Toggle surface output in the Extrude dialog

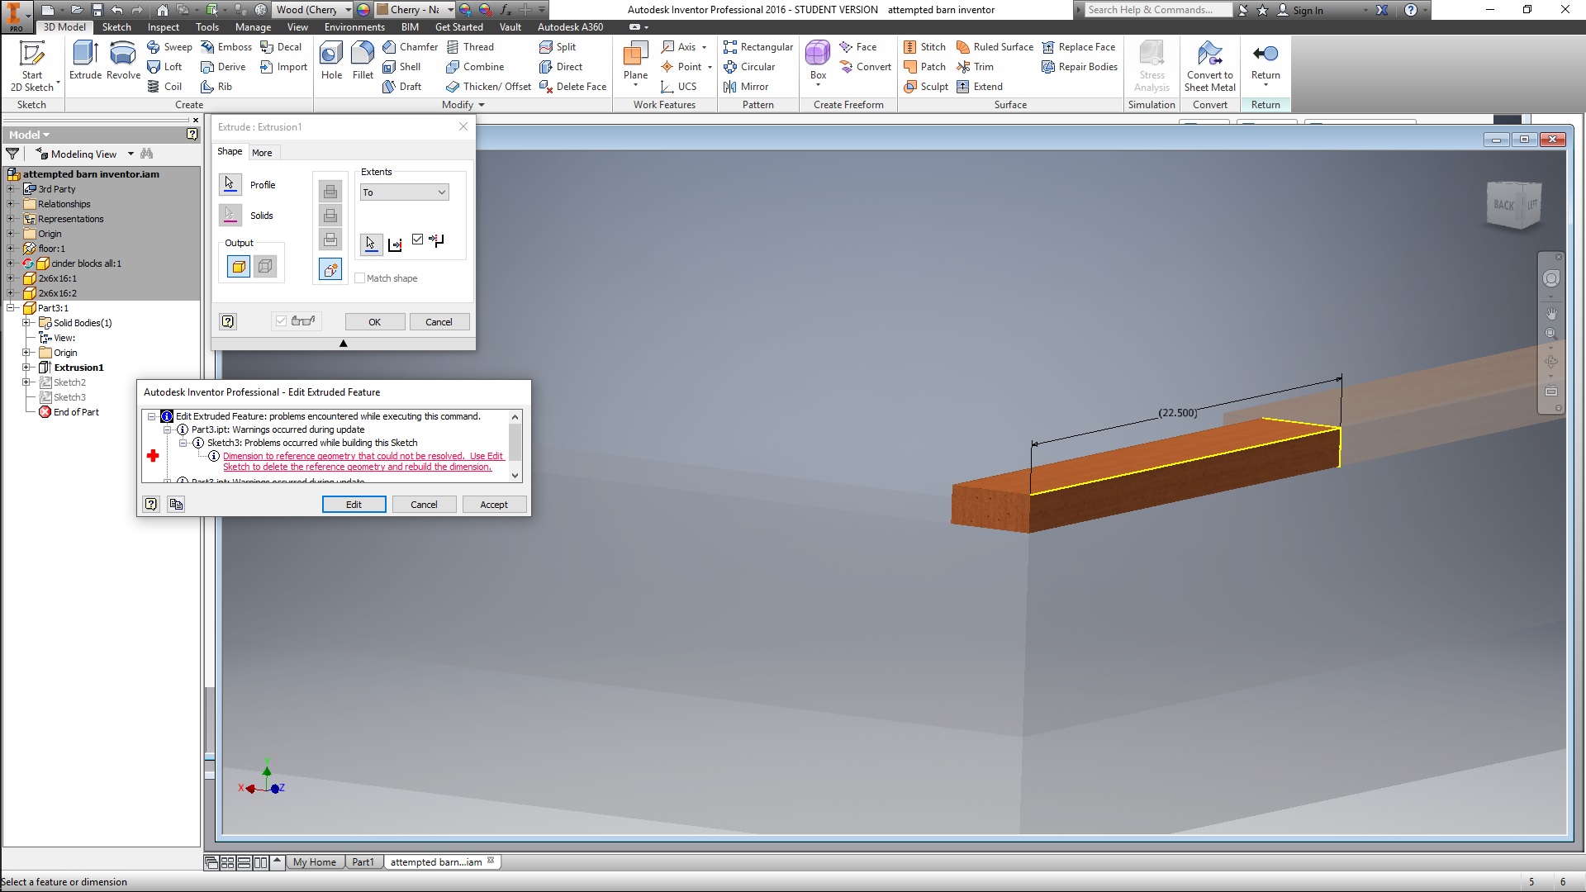[264, 266]
